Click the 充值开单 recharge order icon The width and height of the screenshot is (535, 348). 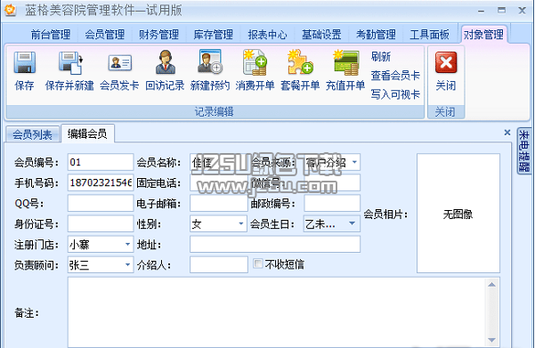coord(345,62)
